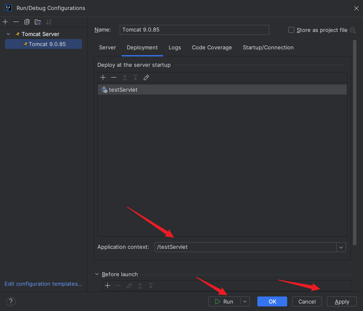Click the Application context text field
Screen dimensions: 363x311
[245, 247]
